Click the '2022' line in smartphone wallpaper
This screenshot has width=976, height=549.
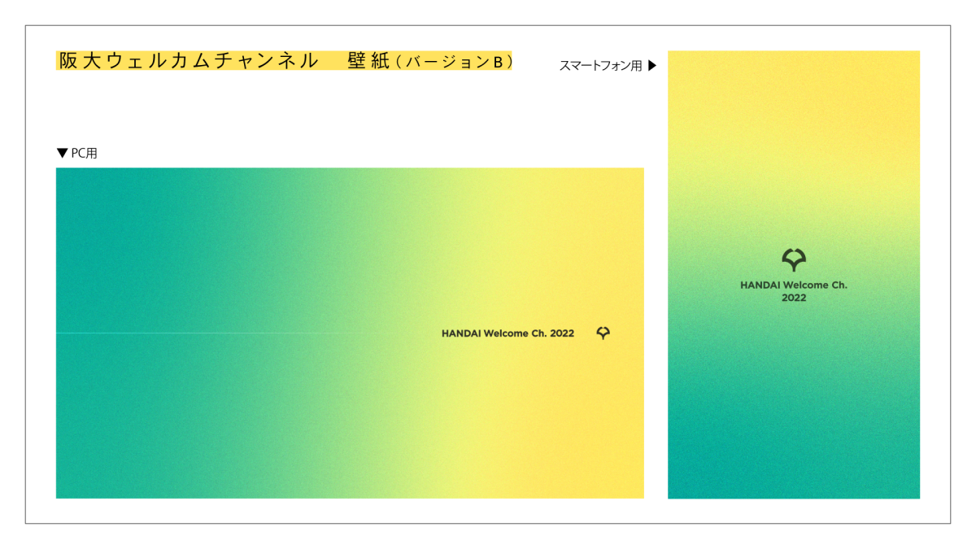click(x=794, y=298)
